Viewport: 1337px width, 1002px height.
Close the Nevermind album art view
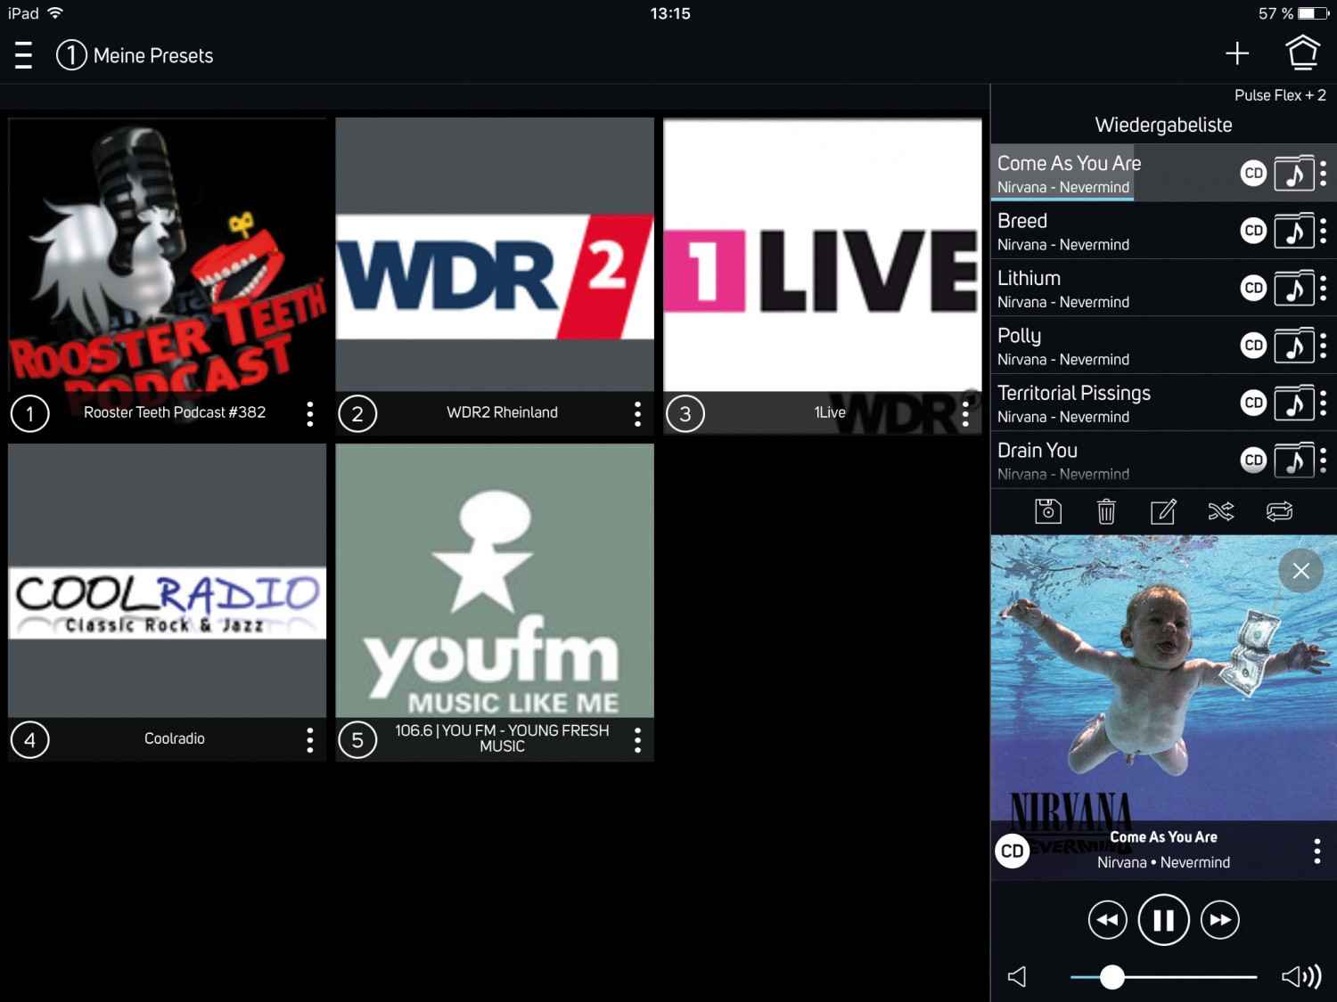1301,571
